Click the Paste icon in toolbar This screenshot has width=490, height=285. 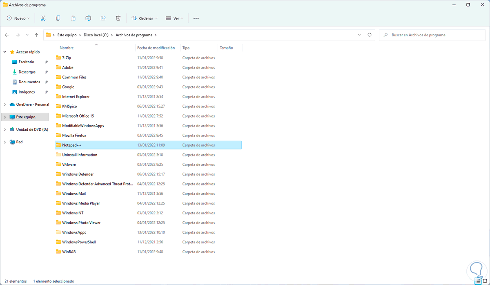click(x=73, y=18)
